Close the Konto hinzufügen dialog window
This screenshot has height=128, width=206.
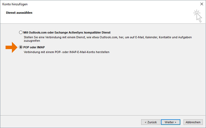tap(202, 4)
